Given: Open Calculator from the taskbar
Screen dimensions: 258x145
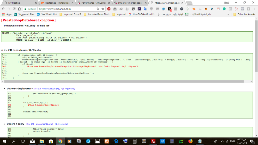Looking at the screenshot, I should 135,141.
